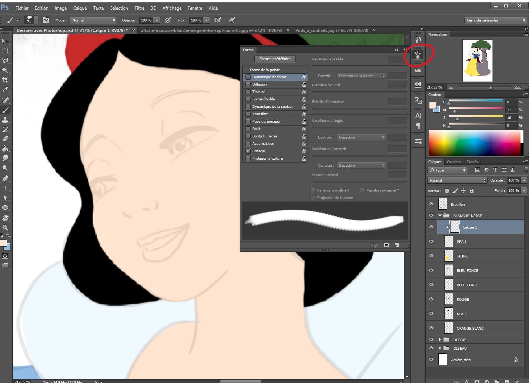Click the Formes prédéfinies button
Screen dimensions: 529x383
click(275, 59)
